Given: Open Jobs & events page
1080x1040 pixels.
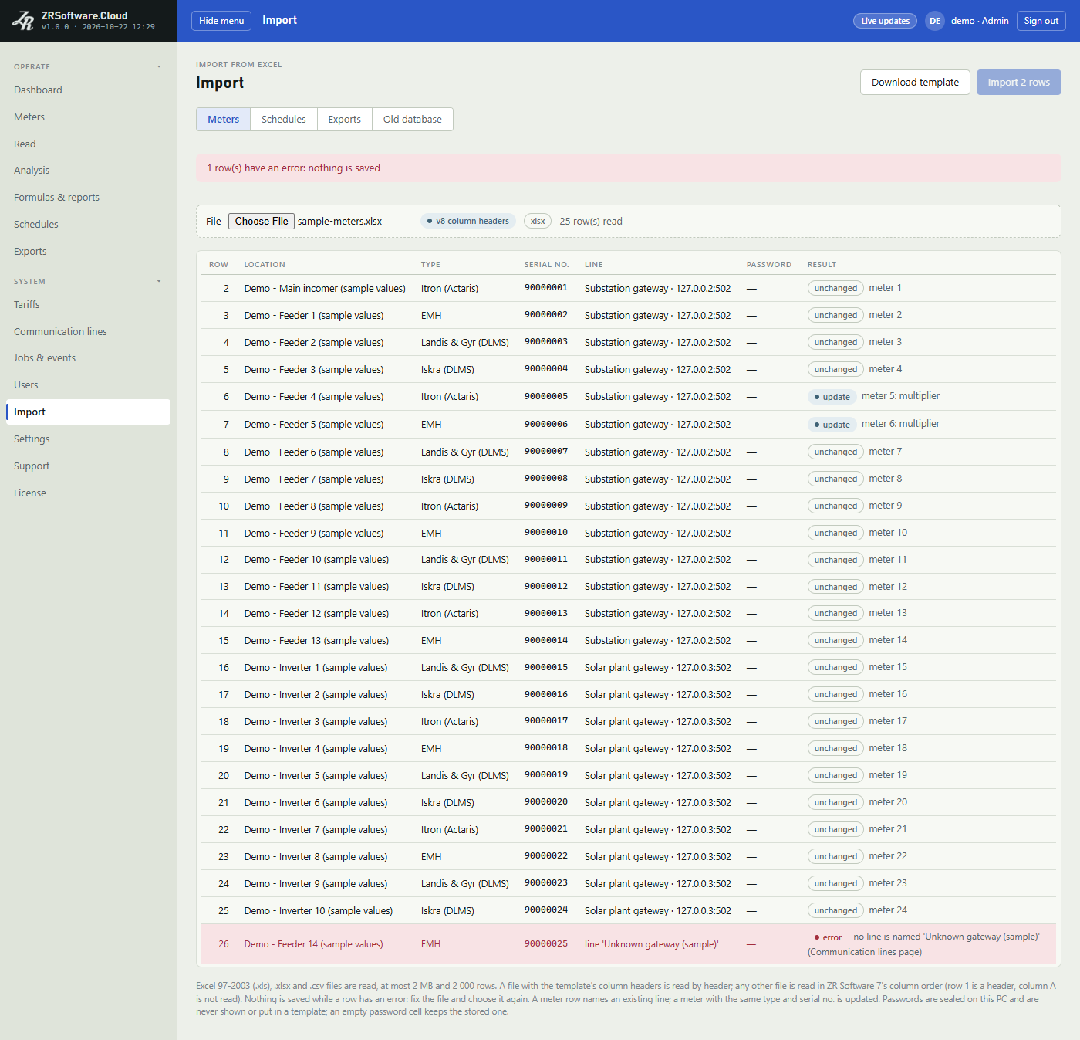Looking at the screenshot, I should coord(88,358).
